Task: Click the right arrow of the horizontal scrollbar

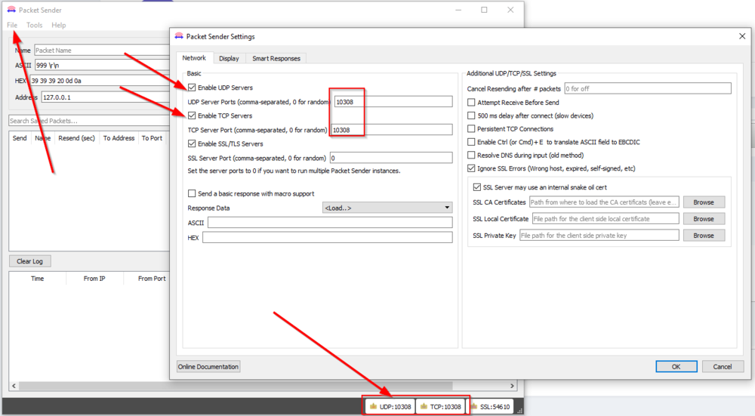Action: pos(512,386)
